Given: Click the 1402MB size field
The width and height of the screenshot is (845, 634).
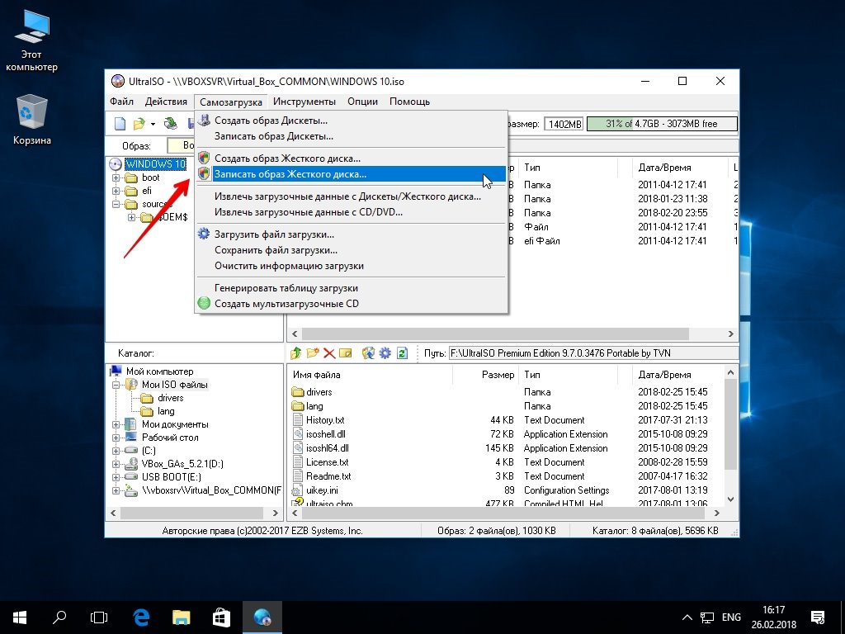Looking at the screenshot, I should tap(564, 124).
